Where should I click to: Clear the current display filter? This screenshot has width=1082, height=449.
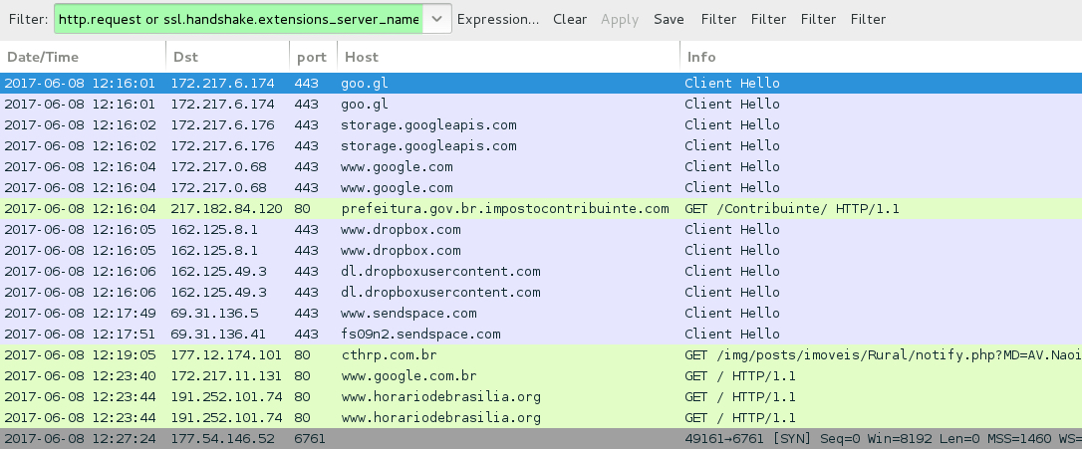570,19
